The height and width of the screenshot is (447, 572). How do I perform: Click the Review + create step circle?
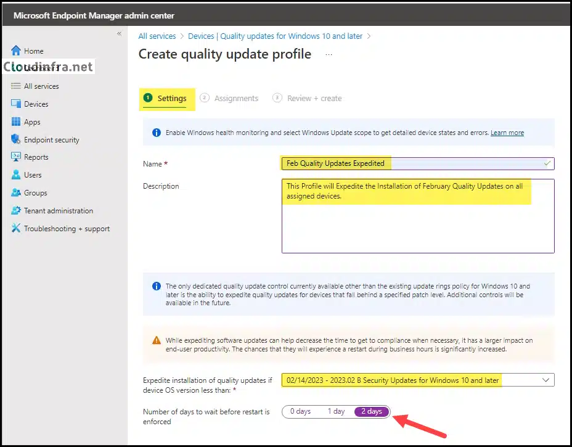coord(277,98)
